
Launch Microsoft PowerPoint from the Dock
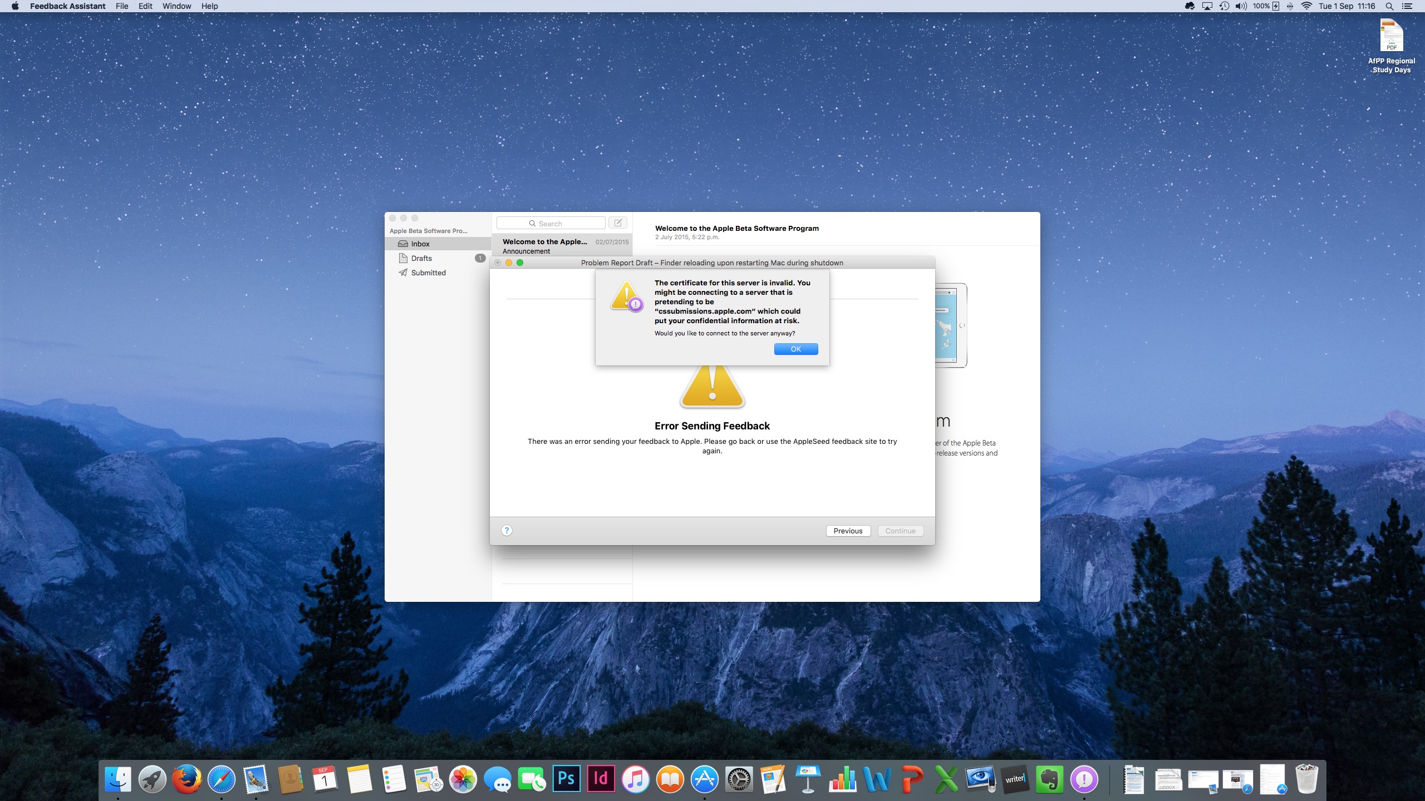click(912, 779)
